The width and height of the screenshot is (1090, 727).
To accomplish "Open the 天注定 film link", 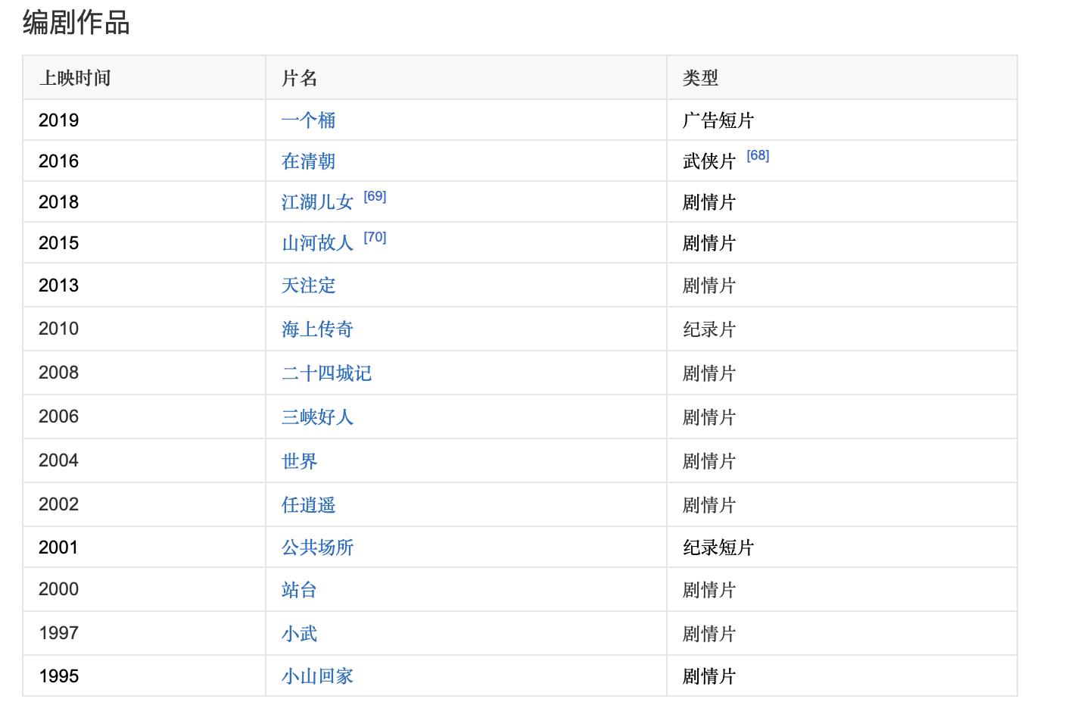I will click(x=308, y=285).
